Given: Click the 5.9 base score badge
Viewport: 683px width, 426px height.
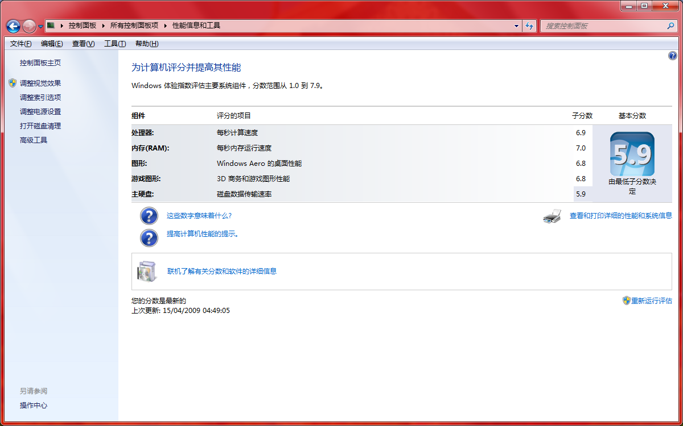Looking at the screenshot, I should pos(632,154).
